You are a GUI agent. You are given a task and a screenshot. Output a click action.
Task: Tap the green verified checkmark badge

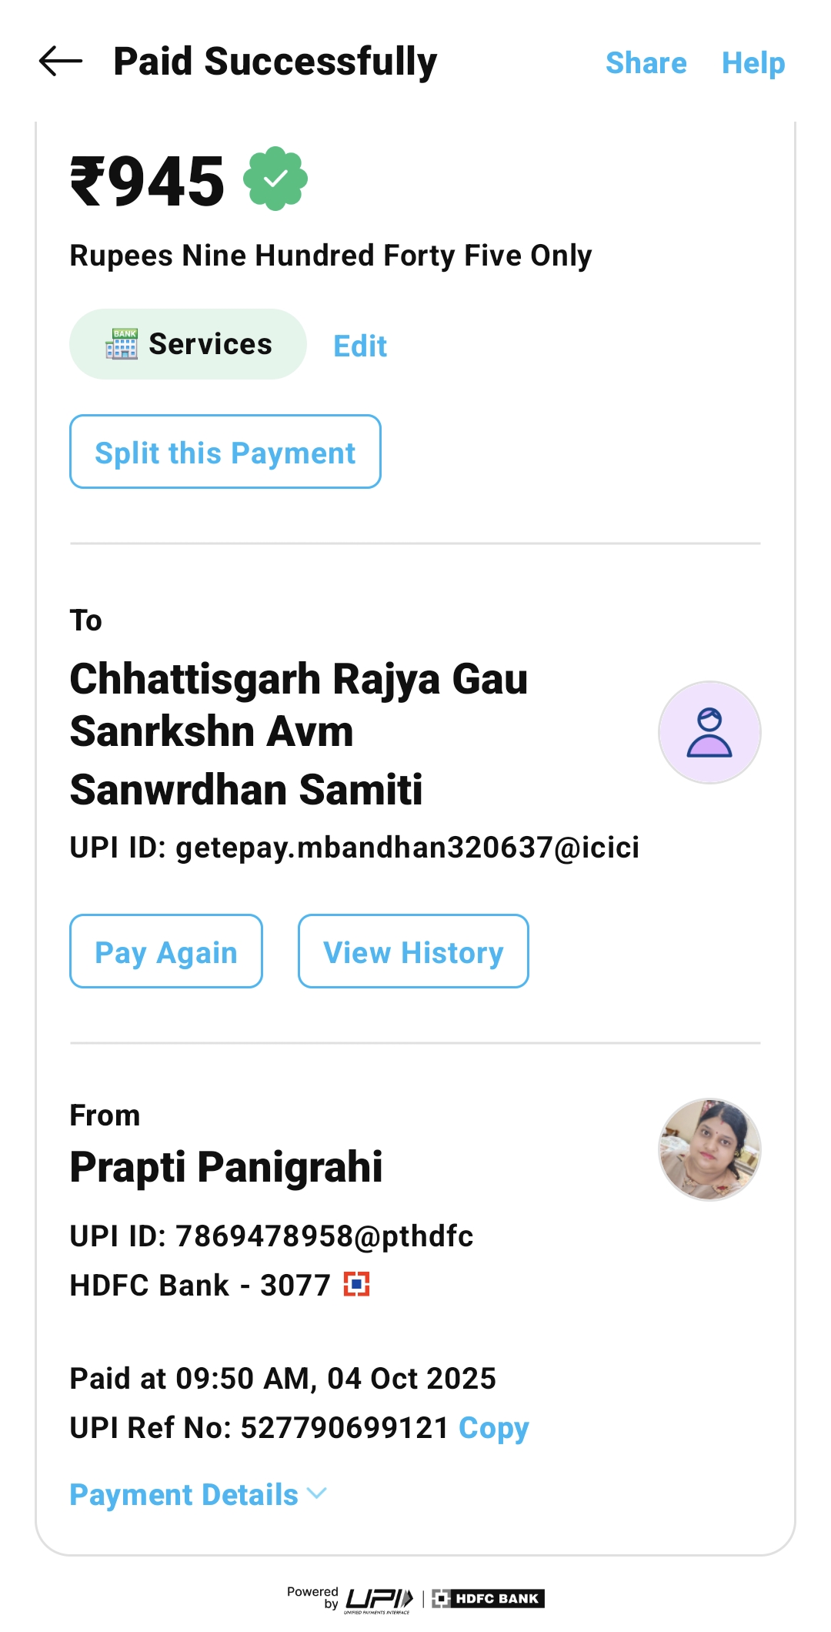[x=275, y=179]
